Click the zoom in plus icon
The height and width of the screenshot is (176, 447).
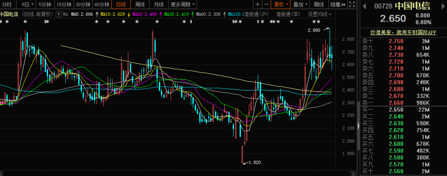point(257,5)
